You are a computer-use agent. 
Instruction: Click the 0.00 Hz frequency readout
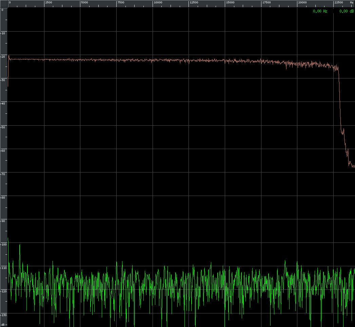[x=320, y=11]
